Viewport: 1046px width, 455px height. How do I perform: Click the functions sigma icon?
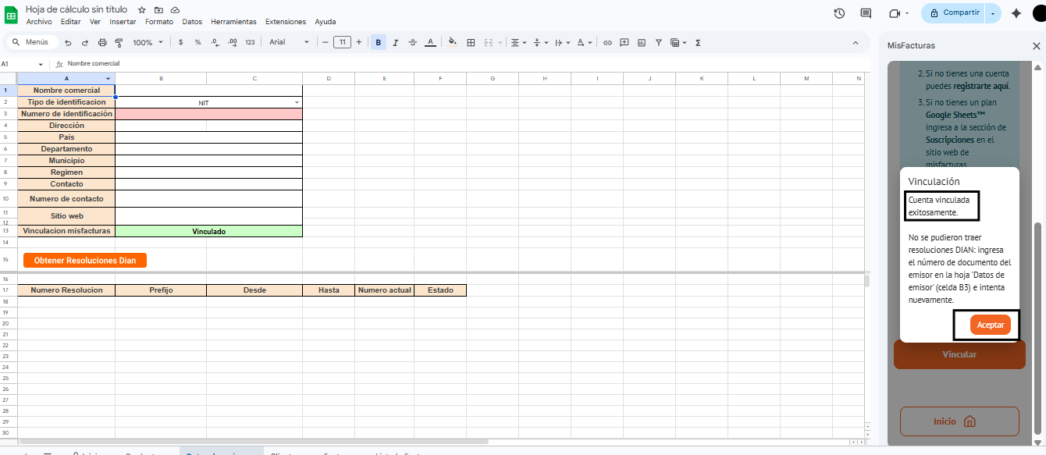tap(698, 42)
